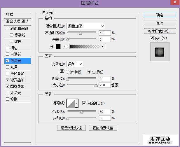The height and width of the screenshot is (147, 180).
Task: Enable the 光泽 checkbox
Action: pyautogui.click(x=7, y=67)
